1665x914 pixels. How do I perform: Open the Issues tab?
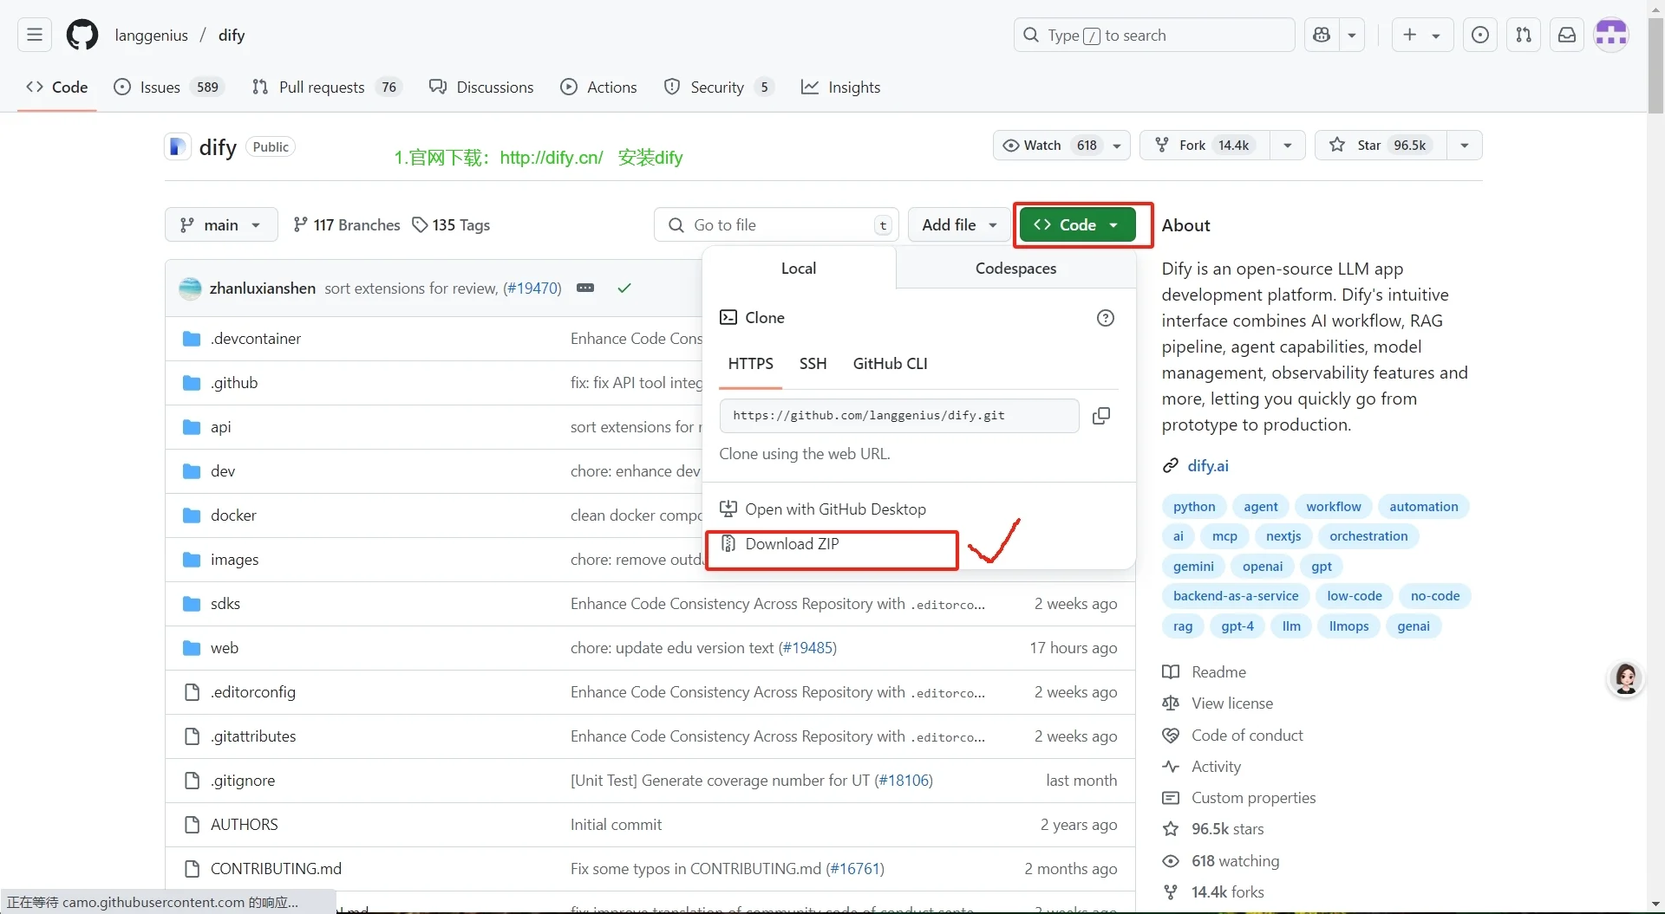170,87
